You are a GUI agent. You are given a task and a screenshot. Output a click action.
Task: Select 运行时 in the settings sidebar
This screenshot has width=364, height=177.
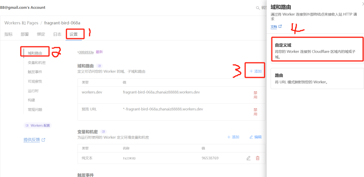coord(33,91)
